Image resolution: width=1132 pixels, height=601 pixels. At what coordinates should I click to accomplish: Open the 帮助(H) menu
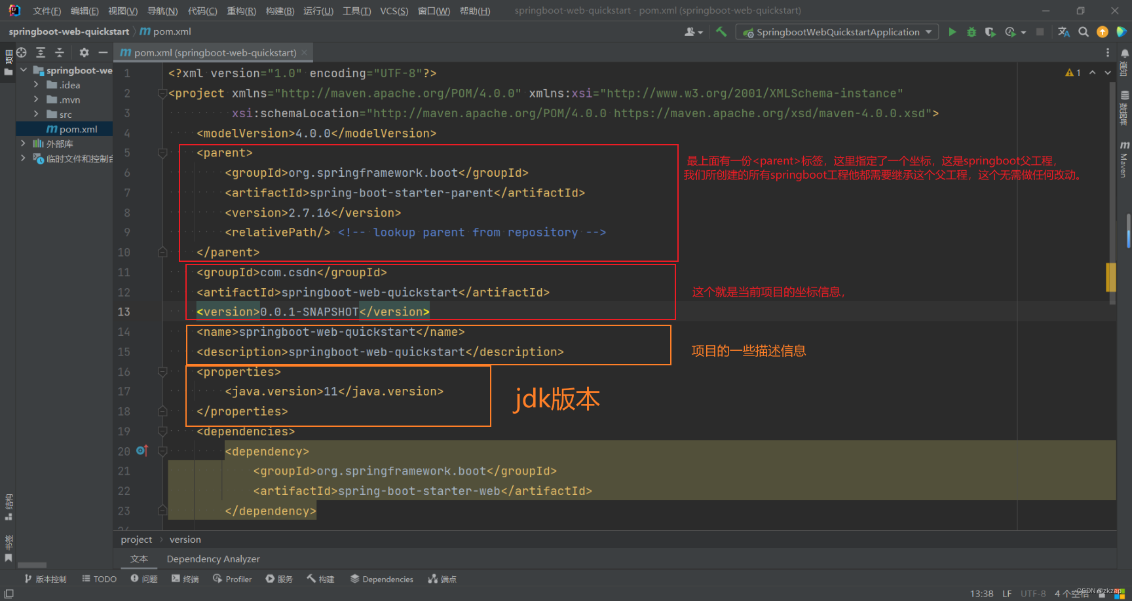(x=475, y=10)
